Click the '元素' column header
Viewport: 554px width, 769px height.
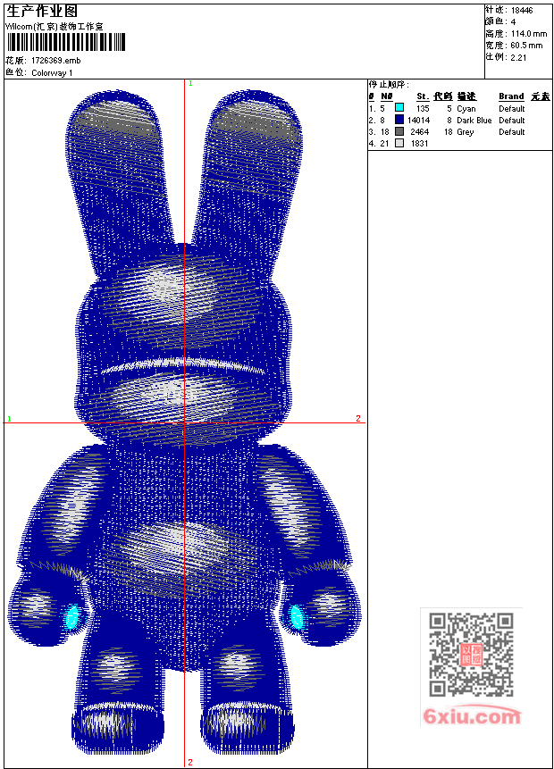(541, 96)
